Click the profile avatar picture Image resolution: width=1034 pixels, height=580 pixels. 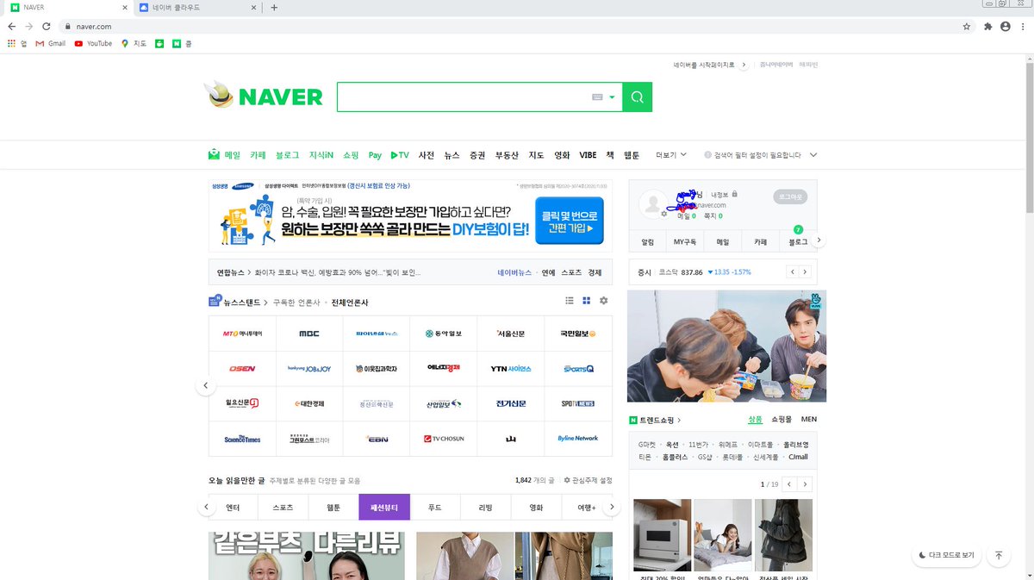[x=652, y=204]
